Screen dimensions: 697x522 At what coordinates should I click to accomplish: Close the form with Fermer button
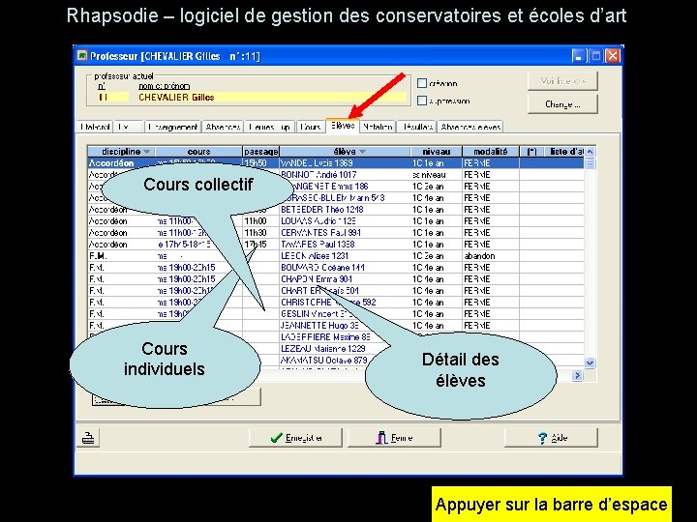[x=394, y=438]
